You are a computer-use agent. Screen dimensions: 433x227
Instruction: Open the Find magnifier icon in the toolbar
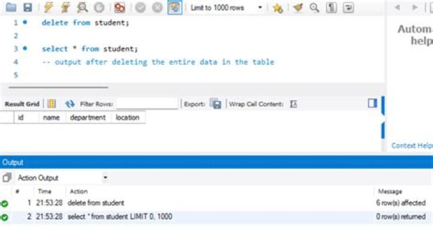(314, 7)
